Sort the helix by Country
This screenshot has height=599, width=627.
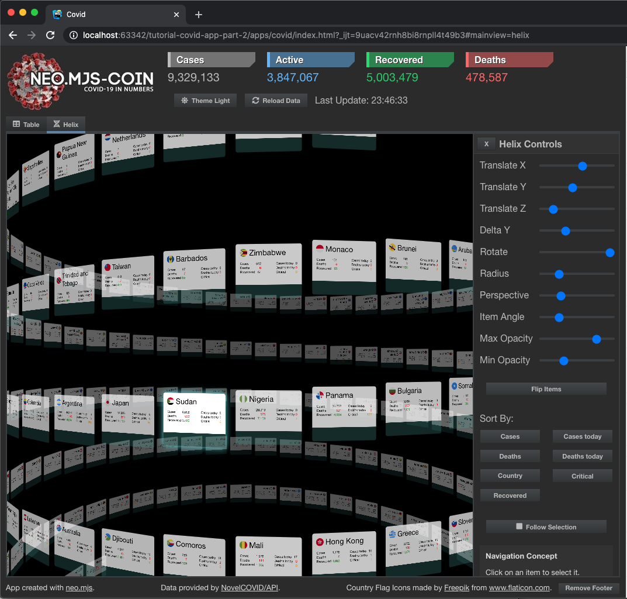[510, 476]
